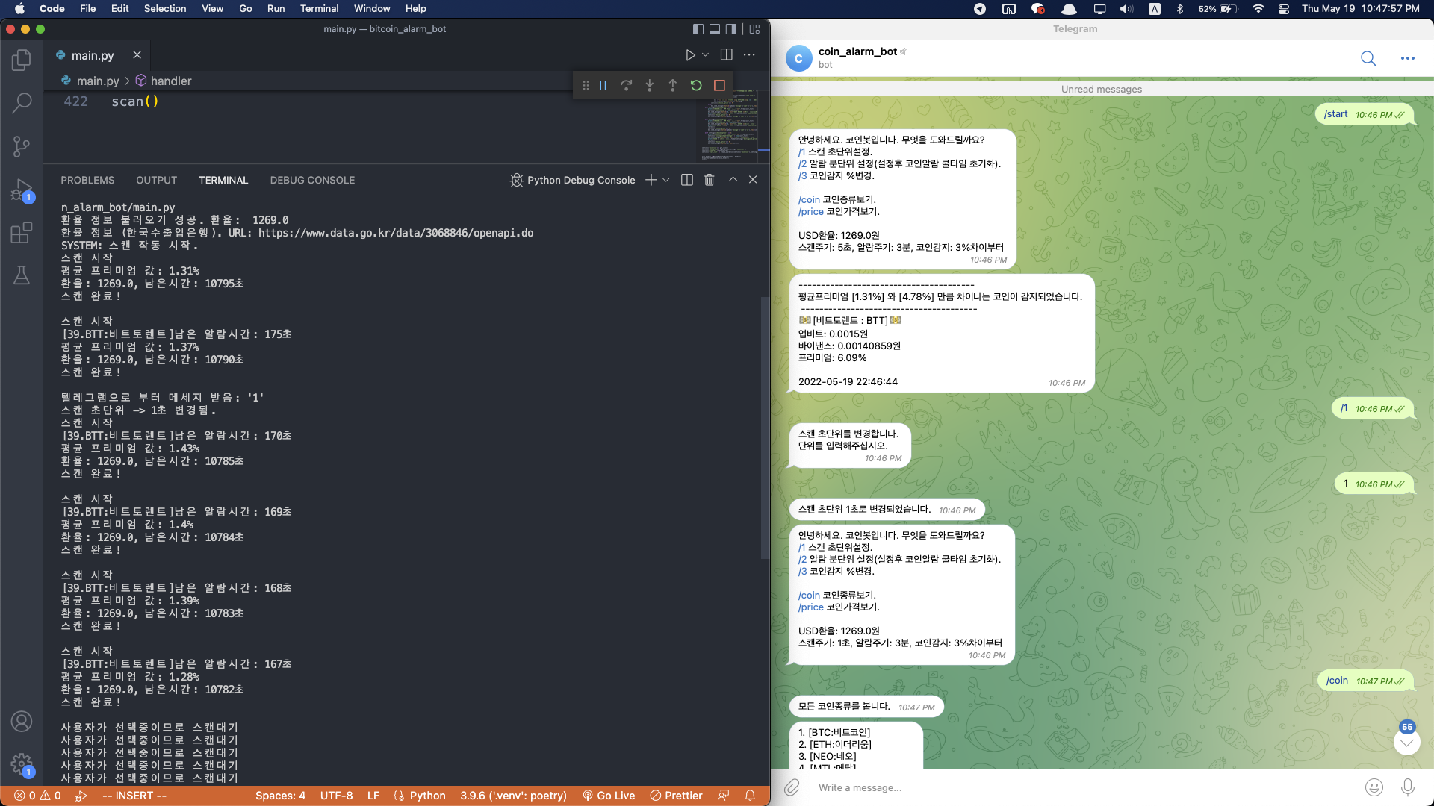Click the errors and warnings status item

tap(37, 796)
